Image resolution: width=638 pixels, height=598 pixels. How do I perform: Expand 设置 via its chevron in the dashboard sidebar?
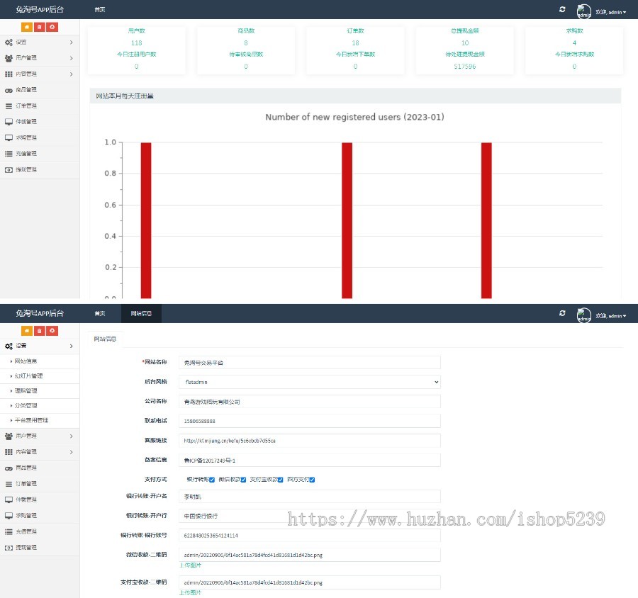coord(71,43)
